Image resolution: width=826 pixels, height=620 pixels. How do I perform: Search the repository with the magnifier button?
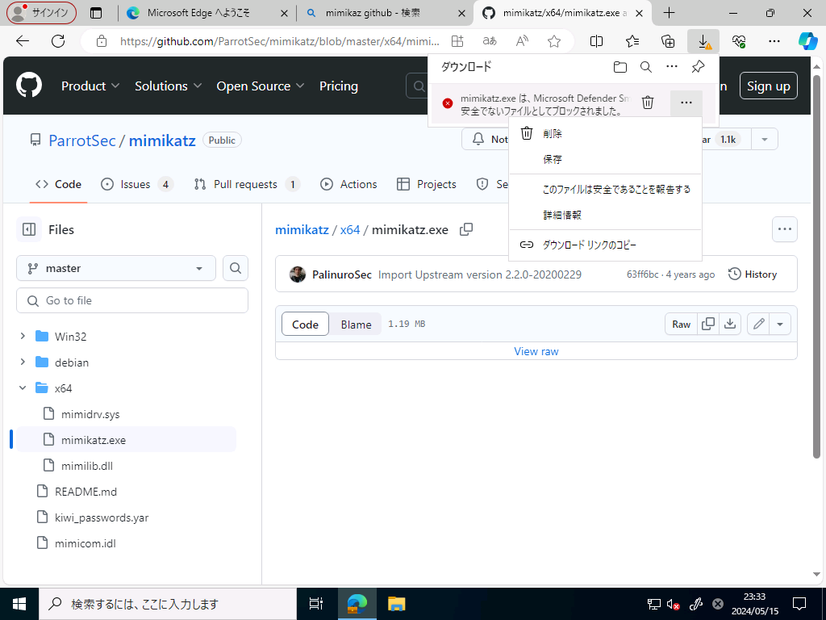[x=236, y=268]
